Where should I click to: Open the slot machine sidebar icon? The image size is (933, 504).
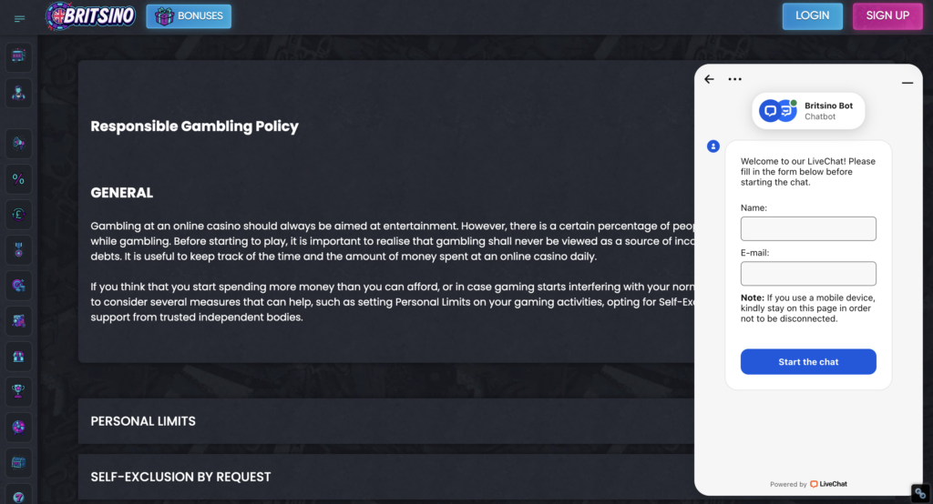pyautogui.click(x=18, y=56)
